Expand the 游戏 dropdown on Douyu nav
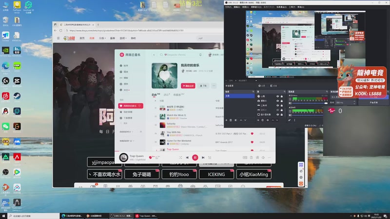This screenshot has width=390, height=219. point(123,38)
